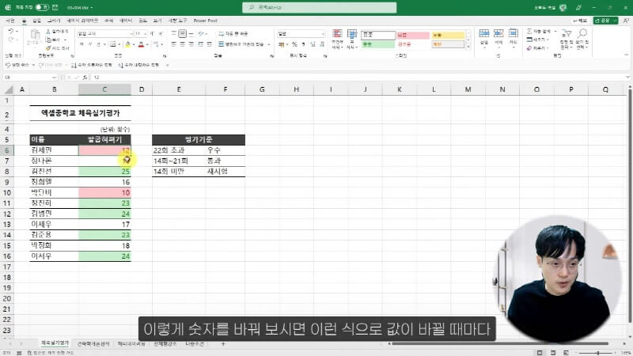The height and width of the screenshot is (356, 633).
Task: Click the cell borders icon
Action: [112, 44]
